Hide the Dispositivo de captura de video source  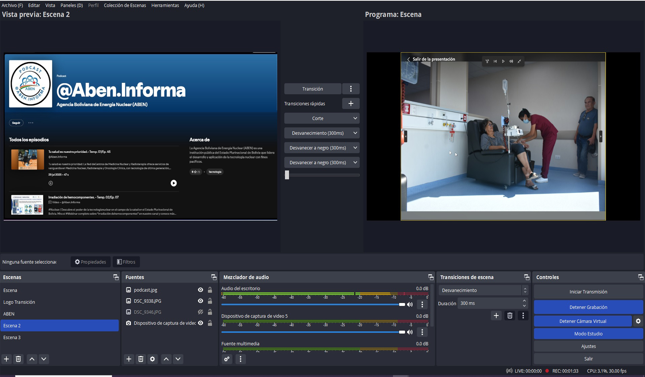click(x=200, y=323)
